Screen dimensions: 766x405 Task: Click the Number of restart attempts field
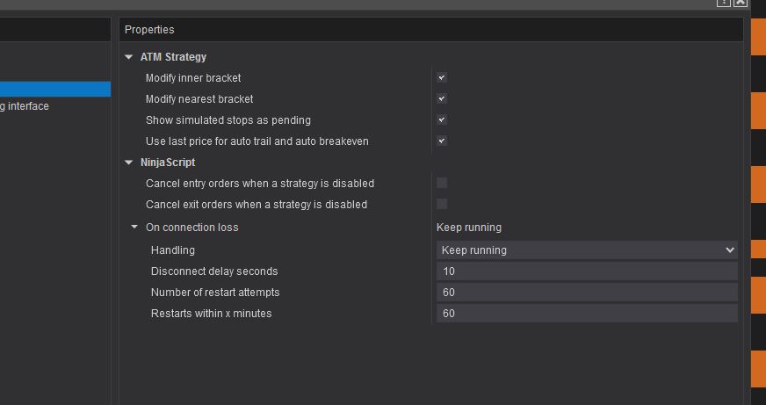(x=587, y=293)
